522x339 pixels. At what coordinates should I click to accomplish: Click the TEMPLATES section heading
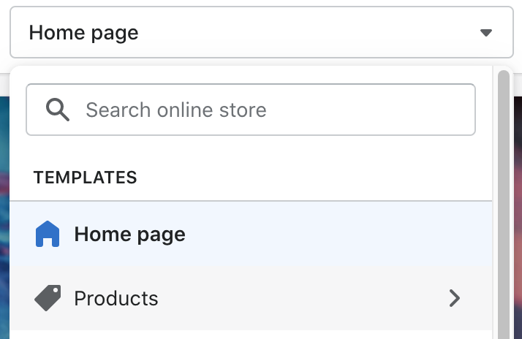[x=86, y=178]
